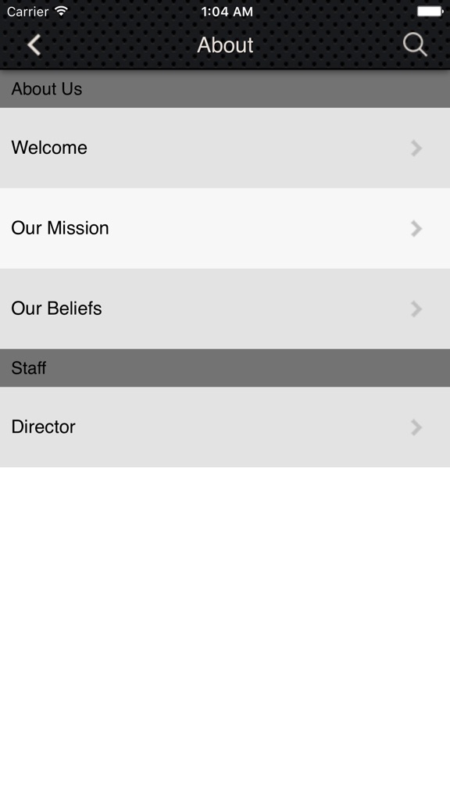Image resolution: width=450 pixels, height=800 pixels.
Task: Tap the chevron next to Director
Action: (x=416, y=427)
